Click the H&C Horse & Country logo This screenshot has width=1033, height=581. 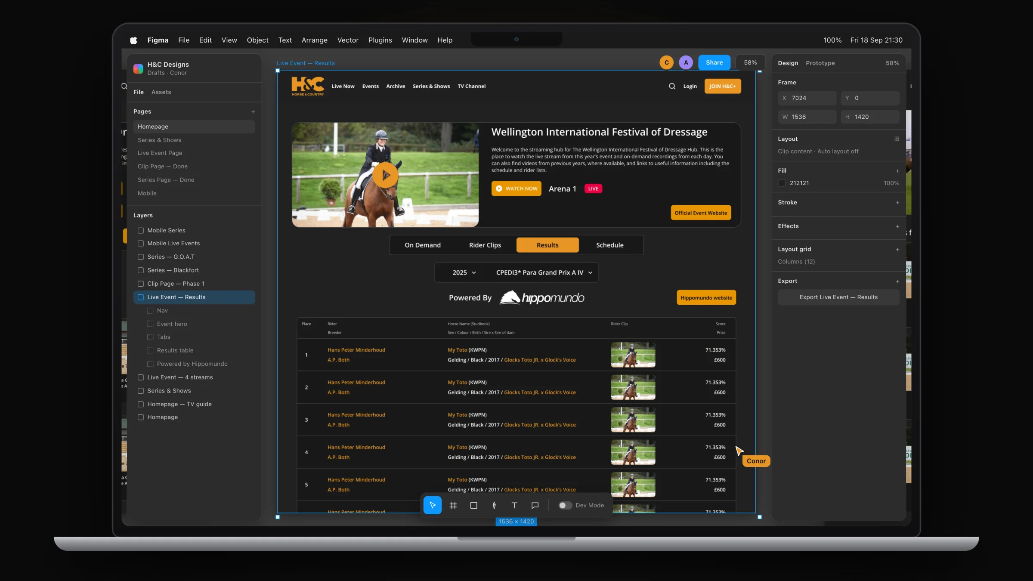(308, 86)
